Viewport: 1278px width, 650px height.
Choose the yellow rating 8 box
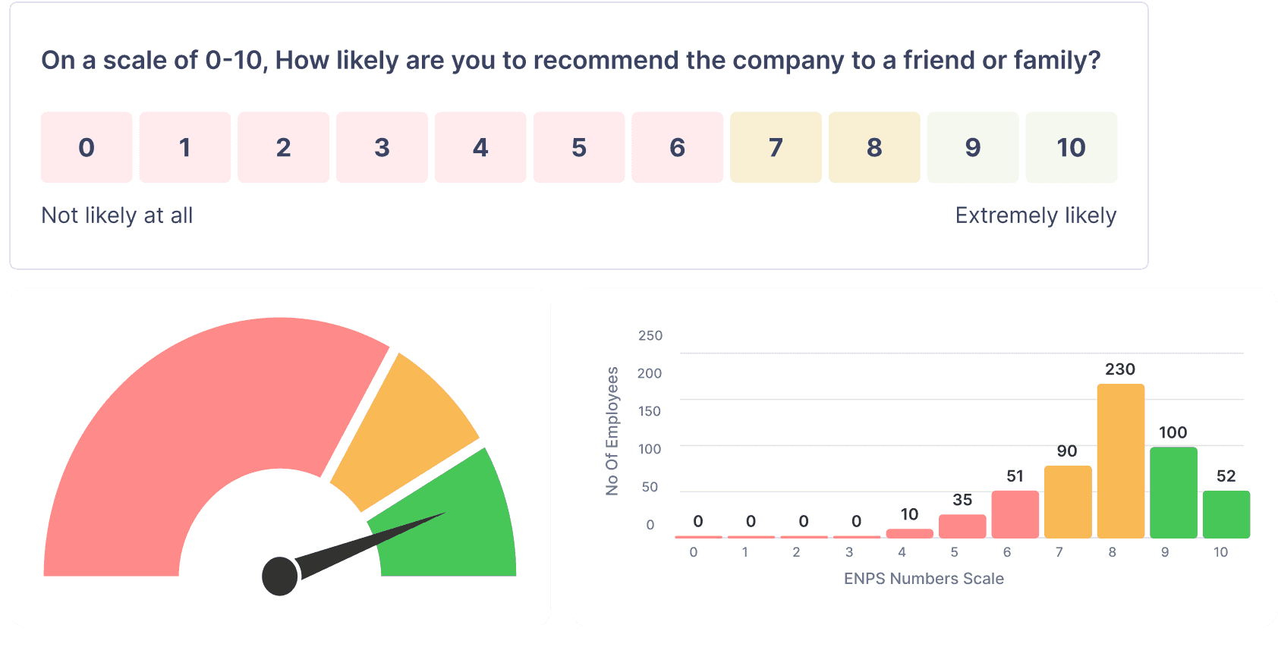click(x=874, y=147)
